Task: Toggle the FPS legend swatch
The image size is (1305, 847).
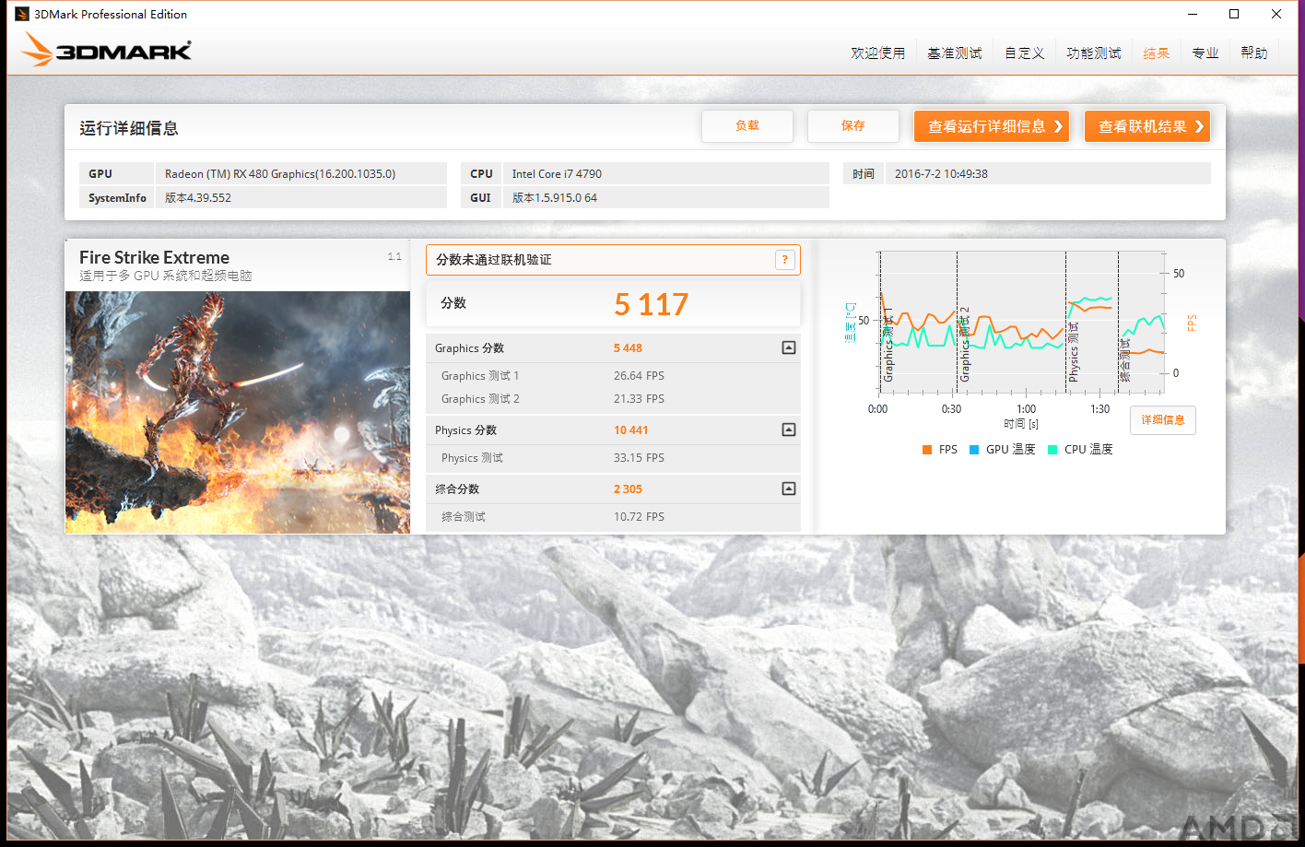Action: tap(927, 450)
